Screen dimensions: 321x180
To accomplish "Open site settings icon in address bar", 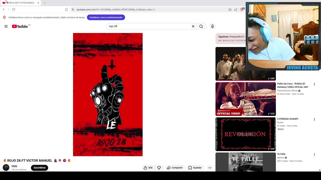I will (x=73, y=9).
